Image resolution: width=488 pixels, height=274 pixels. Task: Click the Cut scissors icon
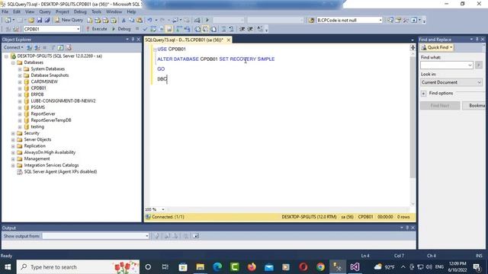coord(124,21)
